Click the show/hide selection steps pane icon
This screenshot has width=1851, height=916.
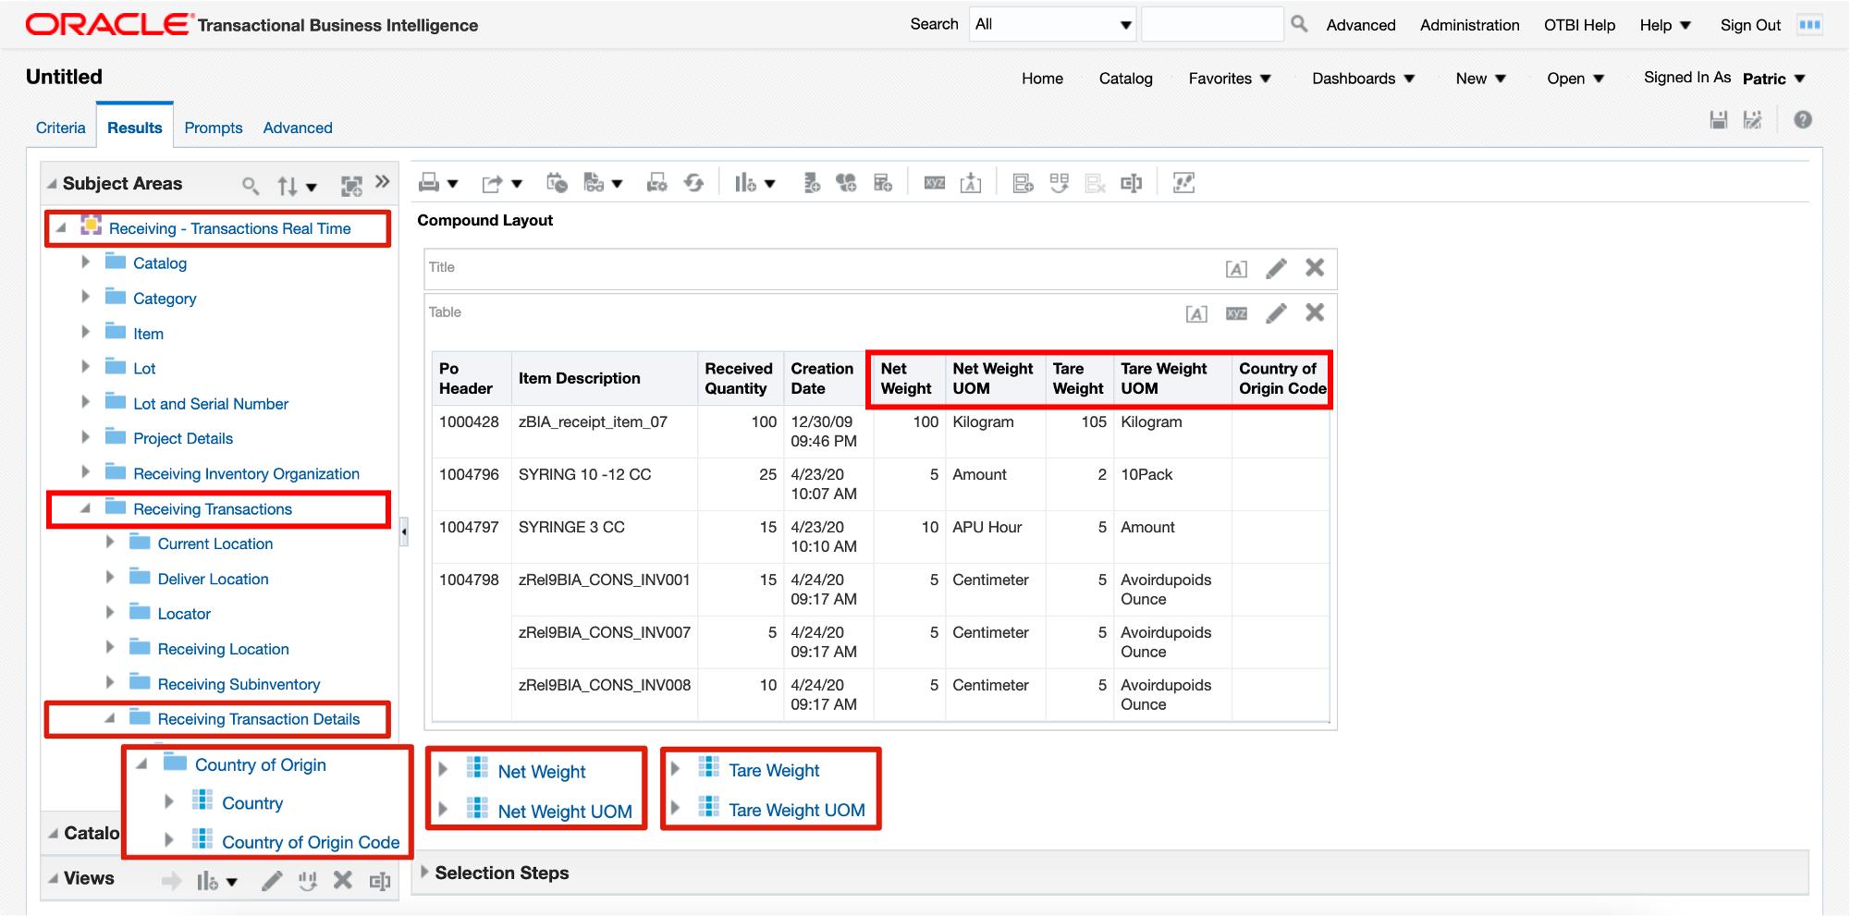1183,183
